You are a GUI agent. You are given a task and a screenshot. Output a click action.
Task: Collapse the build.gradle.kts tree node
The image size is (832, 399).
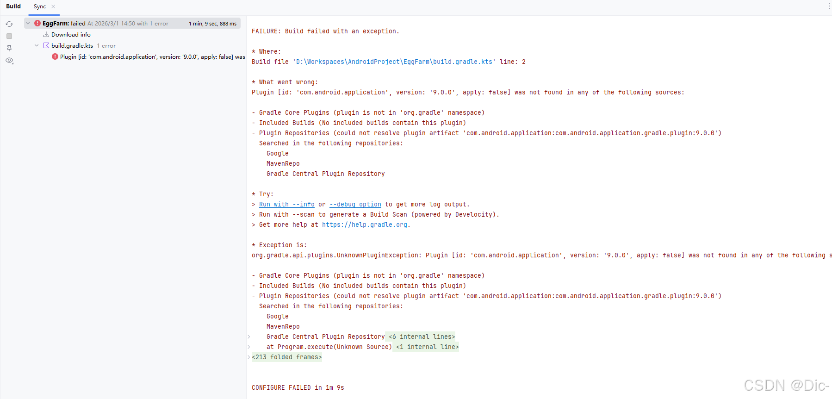tap(37, 45)
